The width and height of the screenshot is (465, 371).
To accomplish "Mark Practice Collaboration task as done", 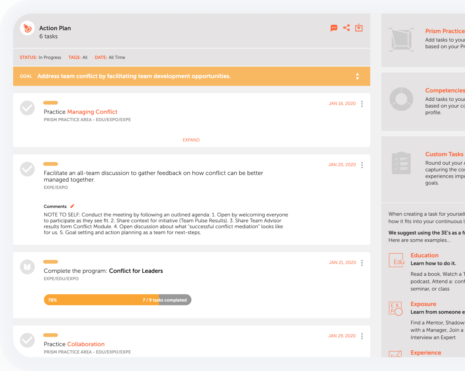I will (27, 340).
